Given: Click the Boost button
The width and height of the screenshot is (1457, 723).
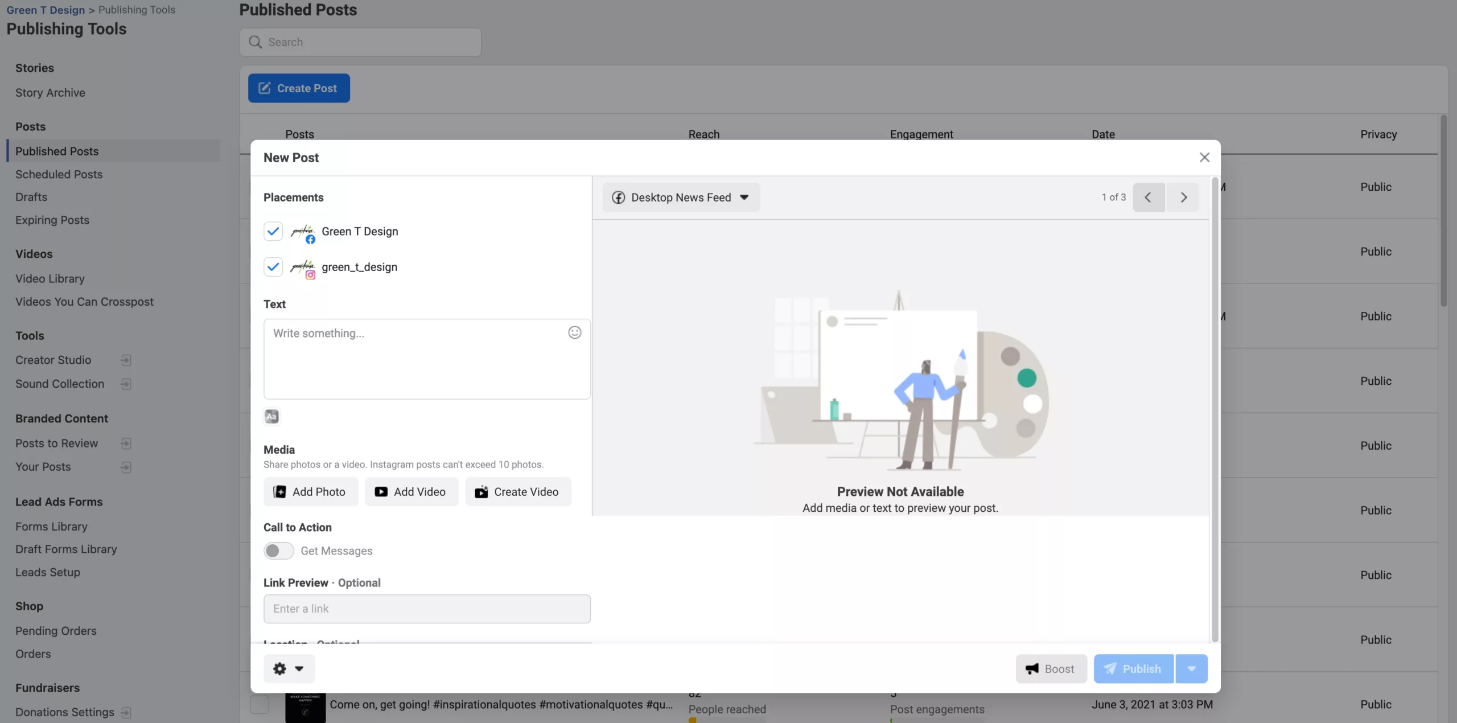Looking at the screenshot, I should click(x=1051, y=669).
